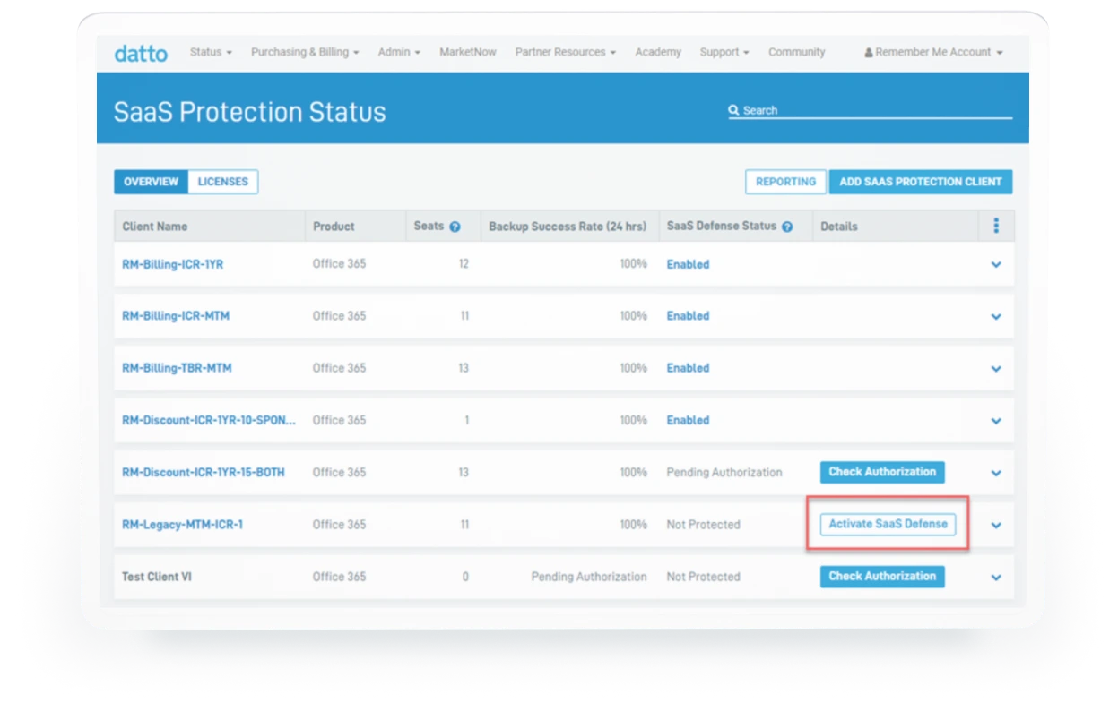Viewport: 1118px width, 711px height.
Task: Expand the RM-Billing-ICR-MTM row chevron
Action: pos(996,317)
